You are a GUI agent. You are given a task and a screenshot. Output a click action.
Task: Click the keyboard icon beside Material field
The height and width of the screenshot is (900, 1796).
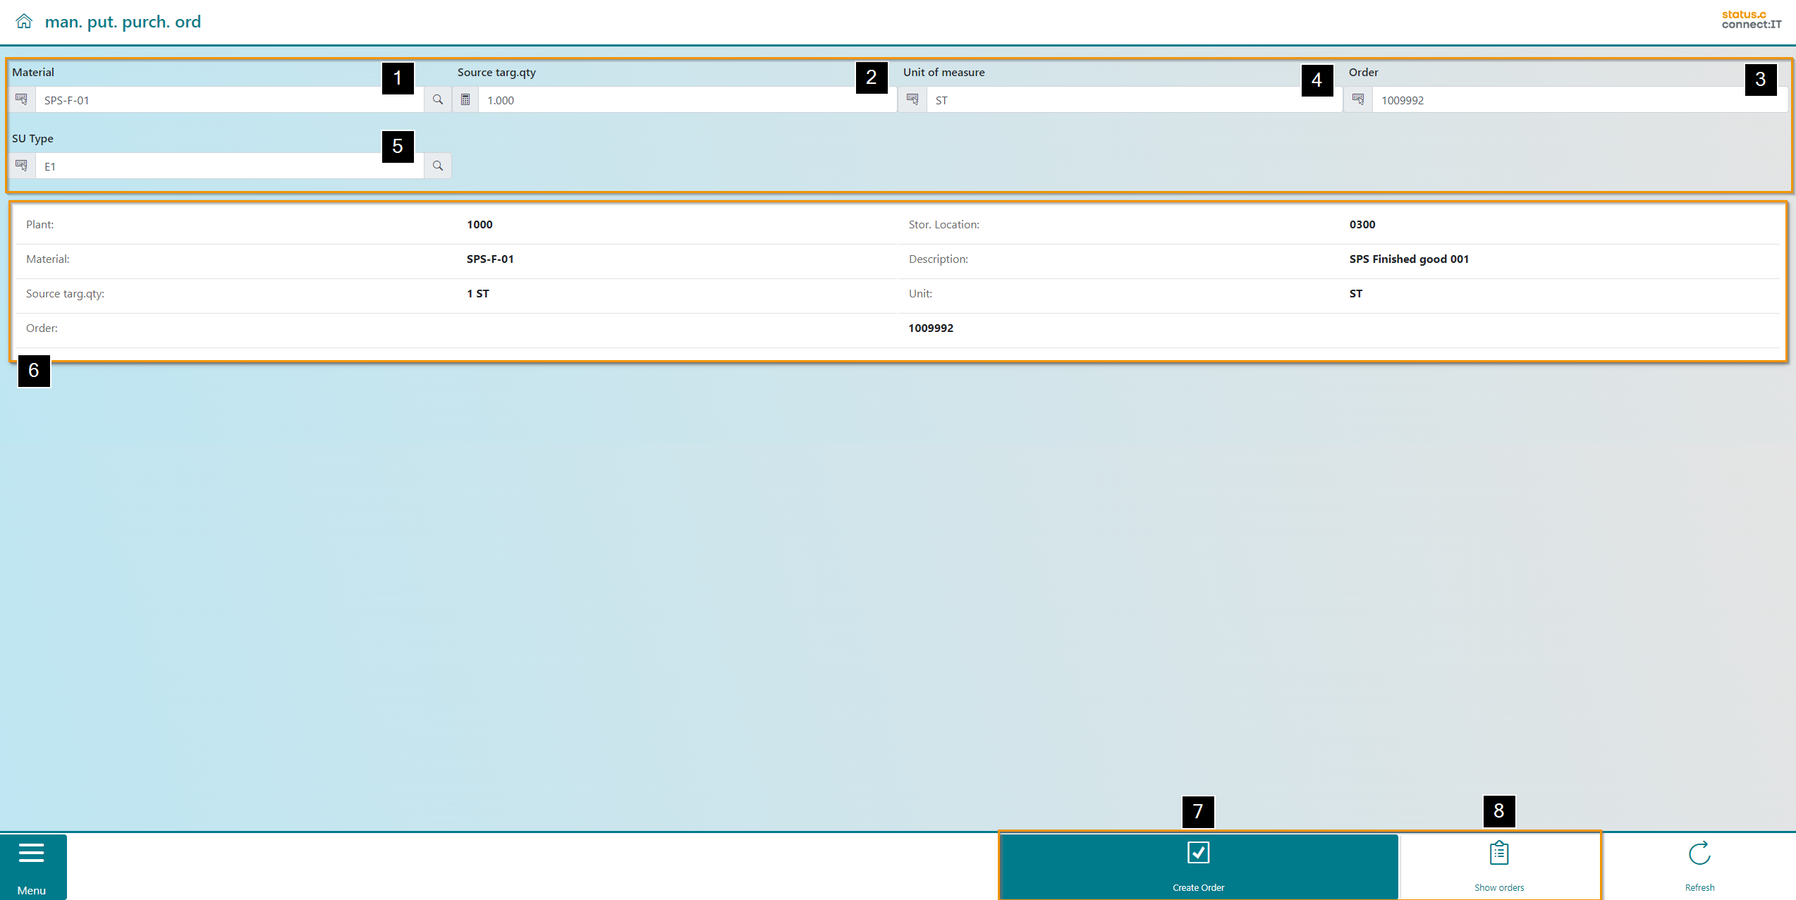click(x=22, y=99)
